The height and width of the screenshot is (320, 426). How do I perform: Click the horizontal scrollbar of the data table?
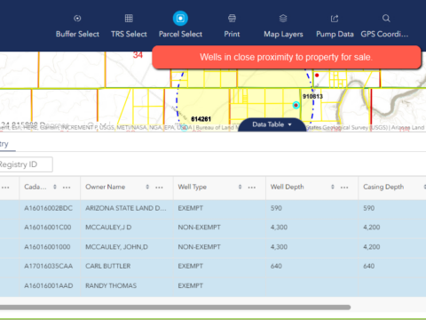pos(175,308)
